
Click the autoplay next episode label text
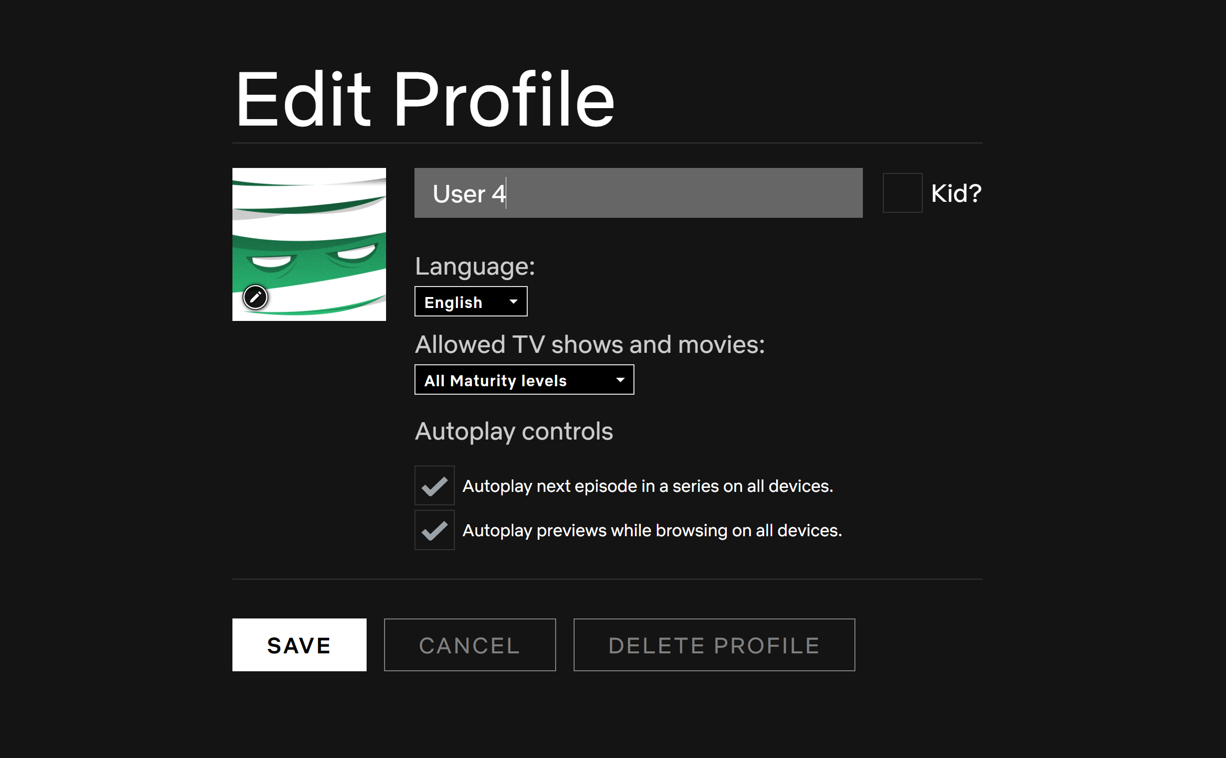(647, 486)
